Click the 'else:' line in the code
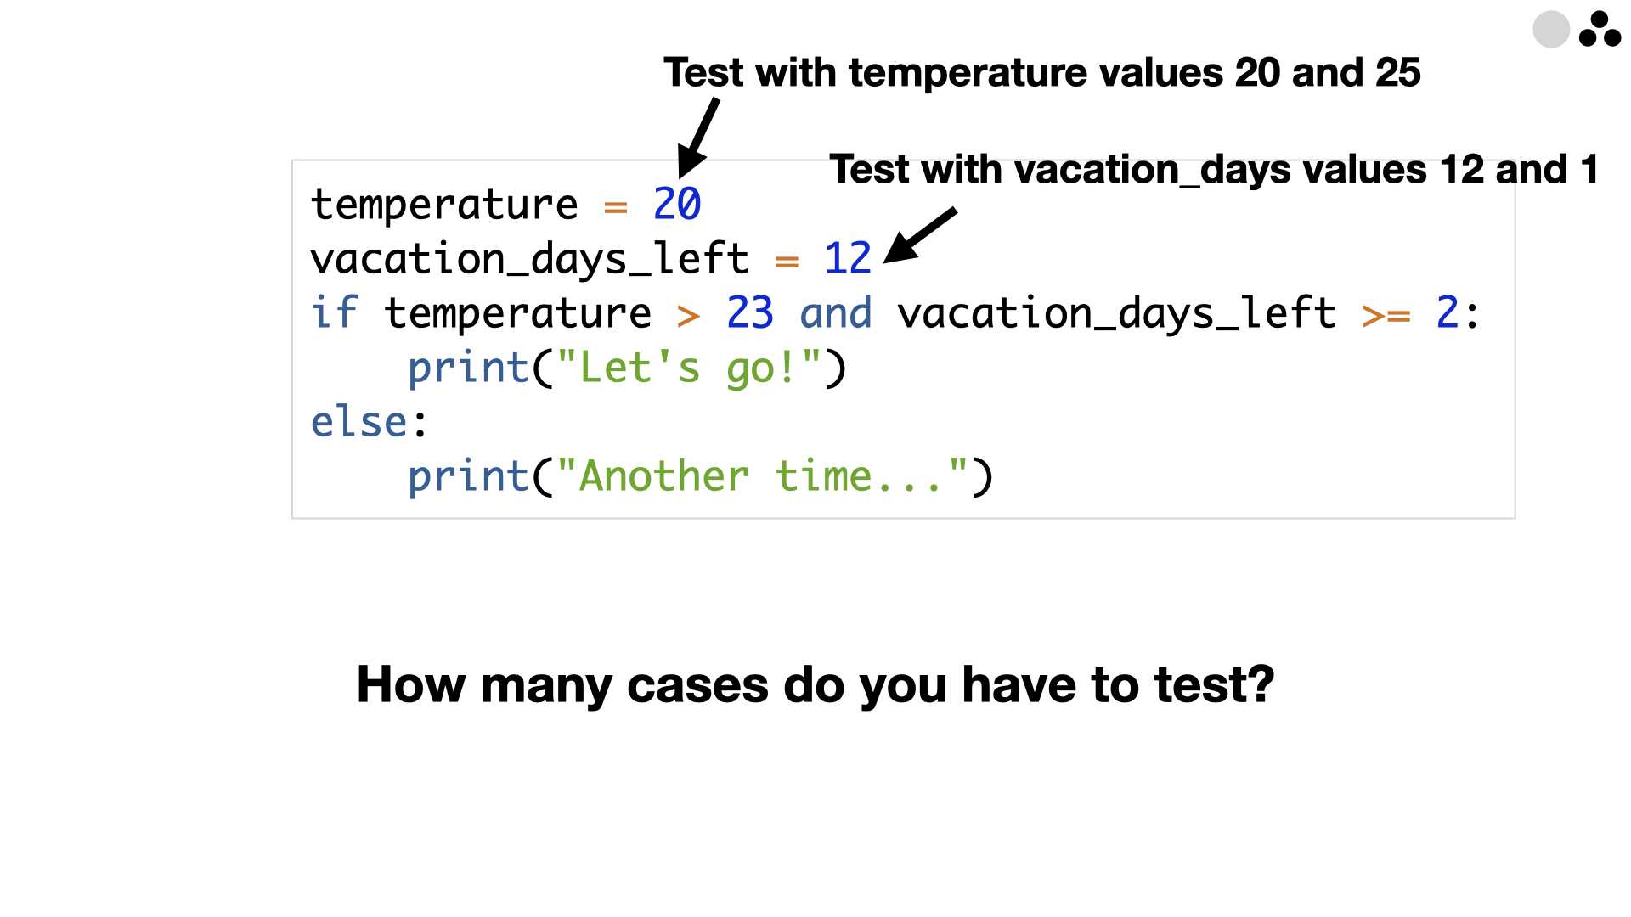Viewport: 1631px width, 917px height. point(370,421)
